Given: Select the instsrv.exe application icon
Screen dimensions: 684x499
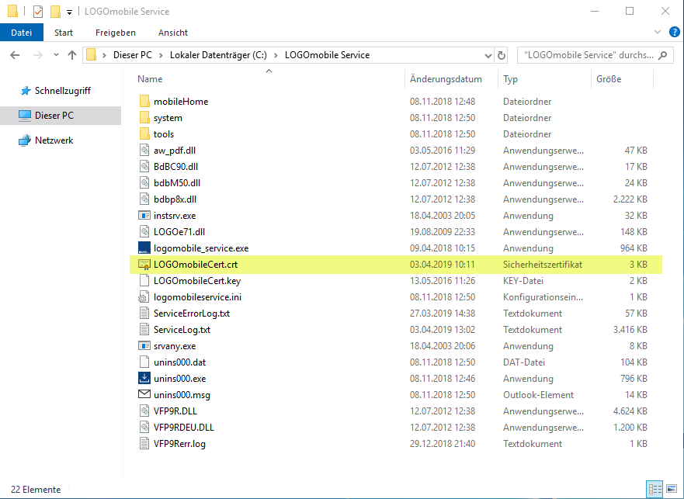Looking at the screenshot, I should pyautogui.click(x=144, y=216).
